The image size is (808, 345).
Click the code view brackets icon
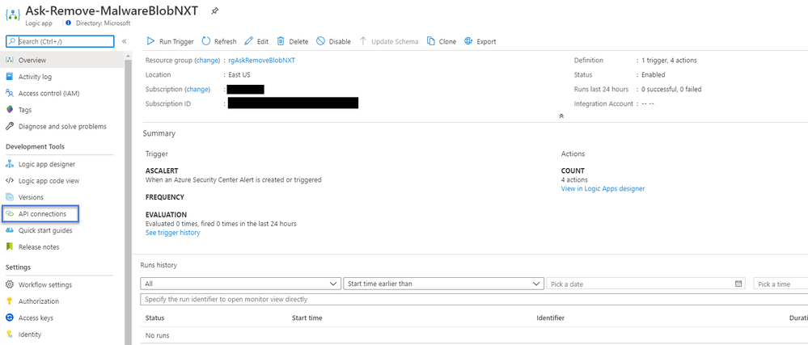pos(9,181)
